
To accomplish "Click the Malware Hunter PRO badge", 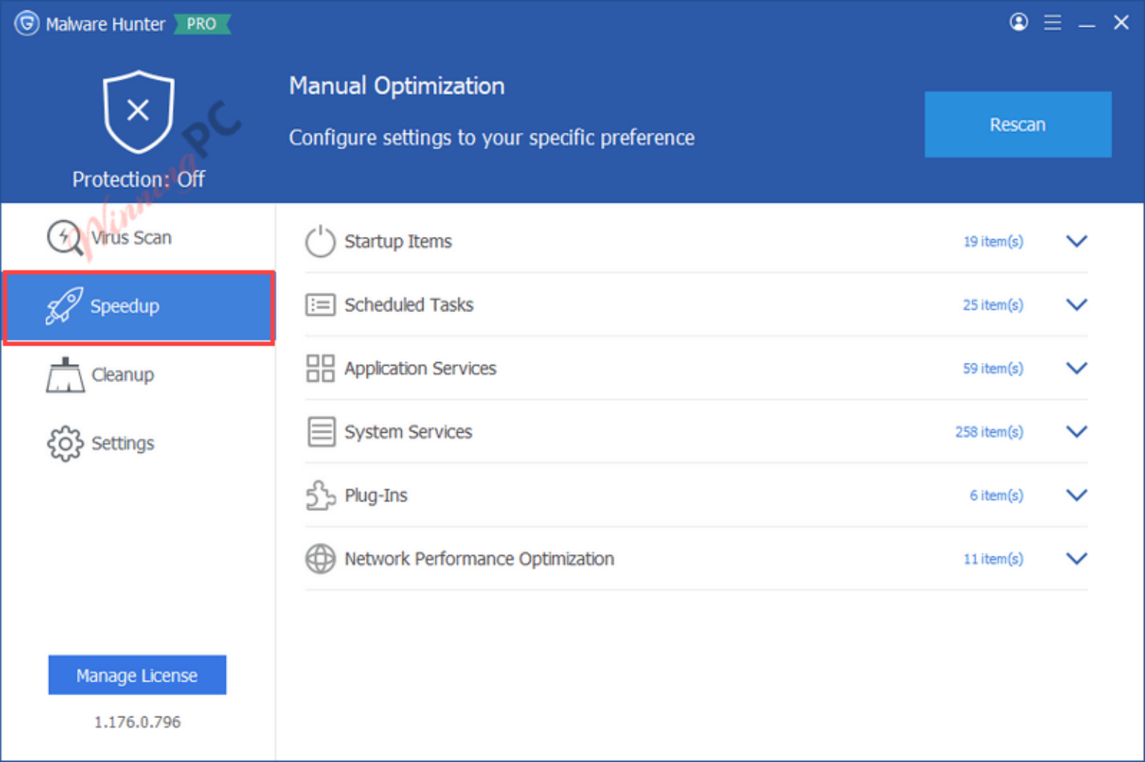I will 201,23.
